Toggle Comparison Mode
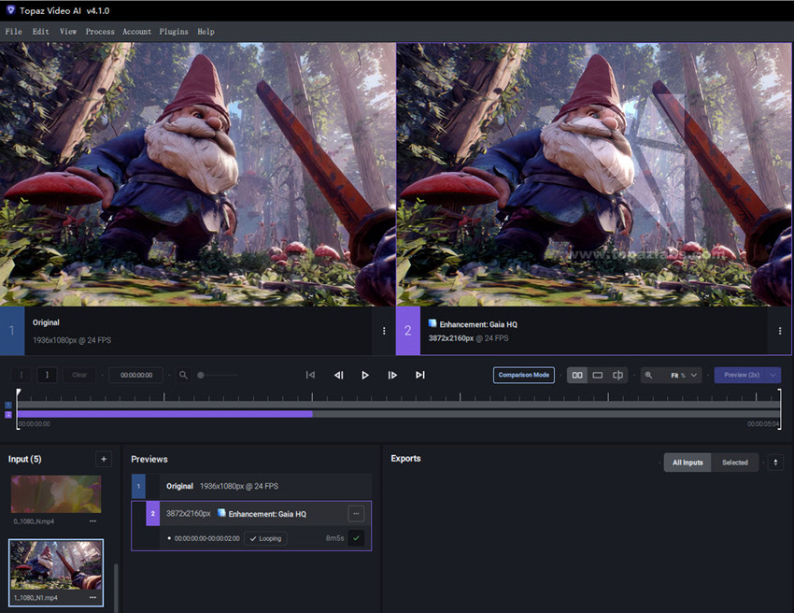 point(524,375)
